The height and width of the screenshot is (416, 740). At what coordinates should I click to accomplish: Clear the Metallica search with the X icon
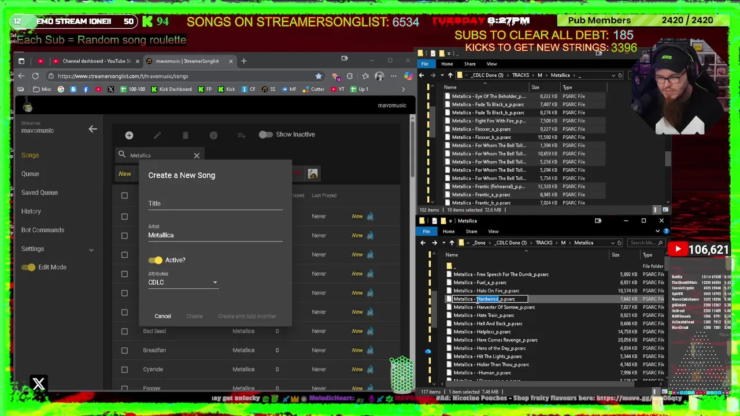click(x=197, y=155)
